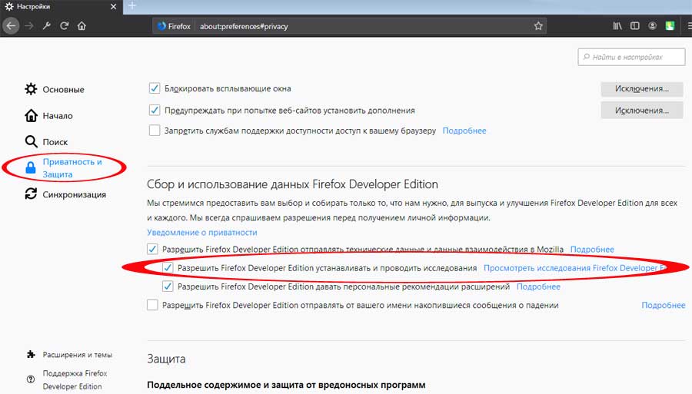Click Исключения button for pop-up windows
Viewport: 692px width, 394px height.
tap(642, 88)
